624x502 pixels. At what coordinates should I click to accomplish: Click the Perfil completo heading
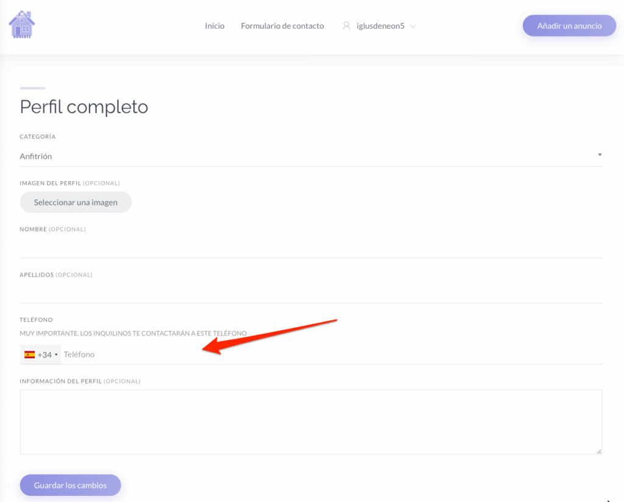84,107
